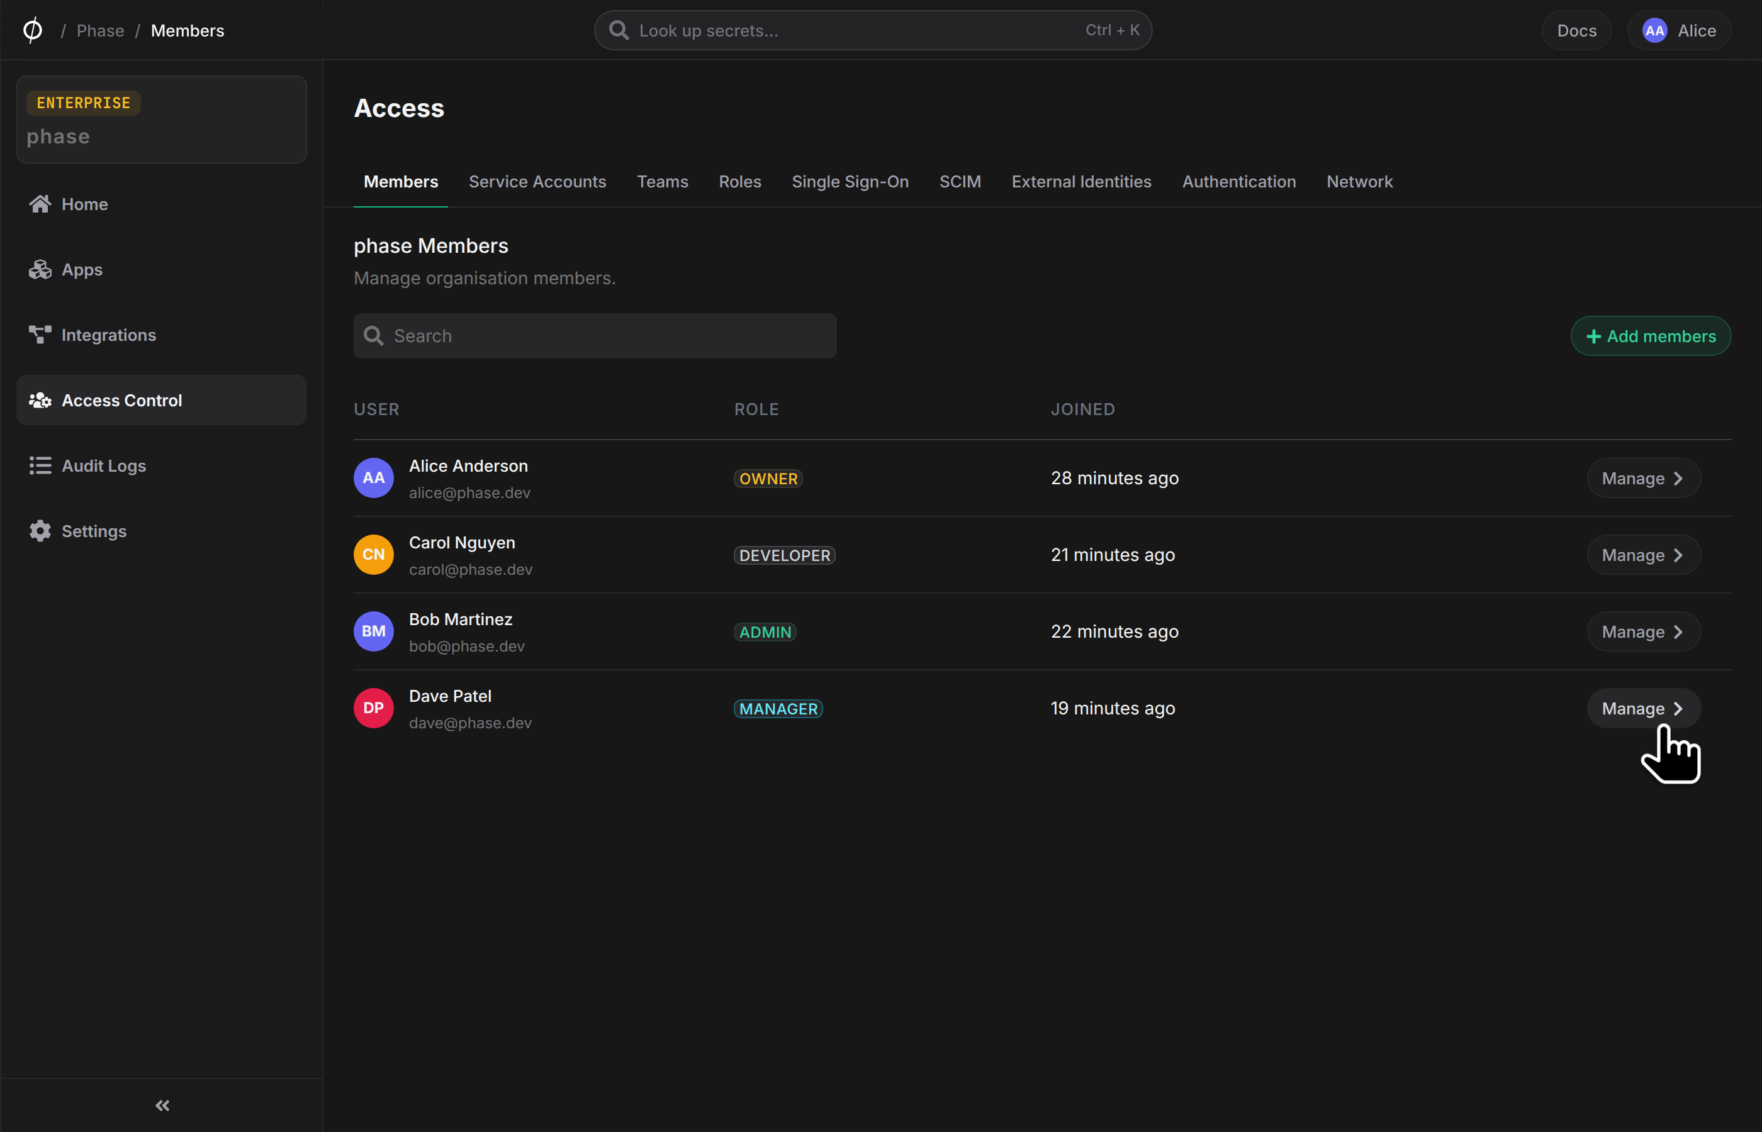The width and height of the screenshot is (1762, 1132).
Task: Click the ENTERPRISE phase organisation card
Action: click(x=161, y=119)
